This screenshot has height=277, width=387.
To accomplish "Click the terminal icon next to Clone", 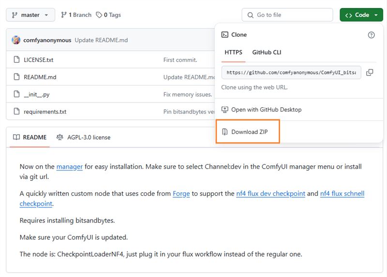I will tap(224, 34).
